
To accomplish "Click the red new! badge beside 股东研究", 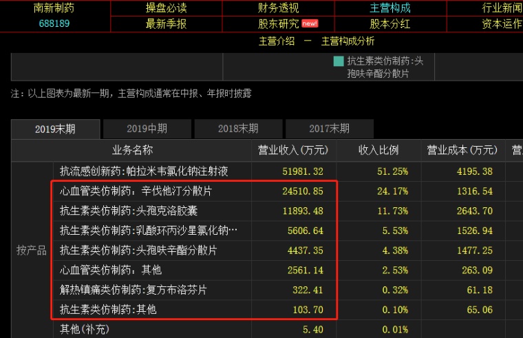I will click(x=310, y=23).
